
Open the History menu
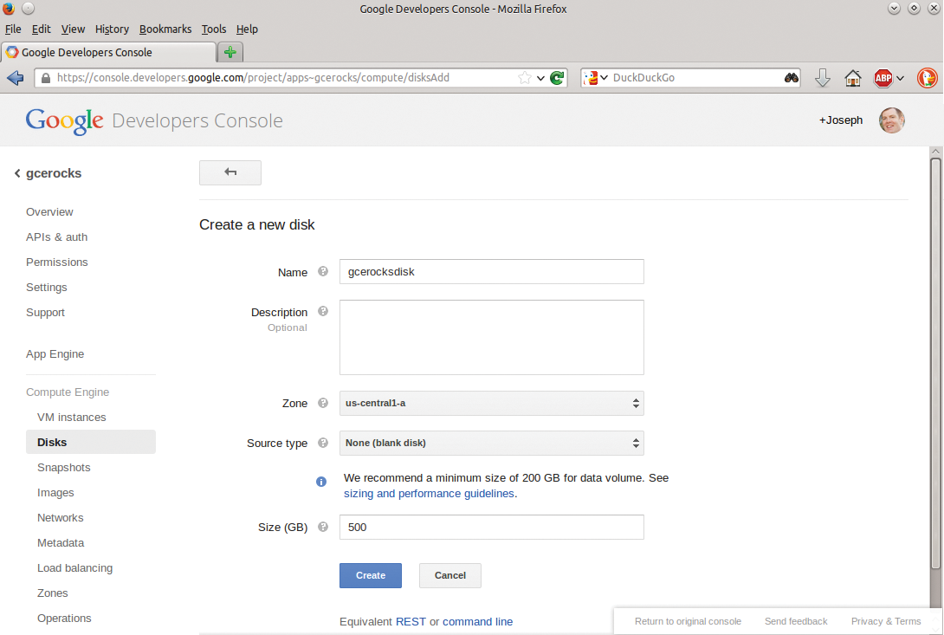[112, 29]
